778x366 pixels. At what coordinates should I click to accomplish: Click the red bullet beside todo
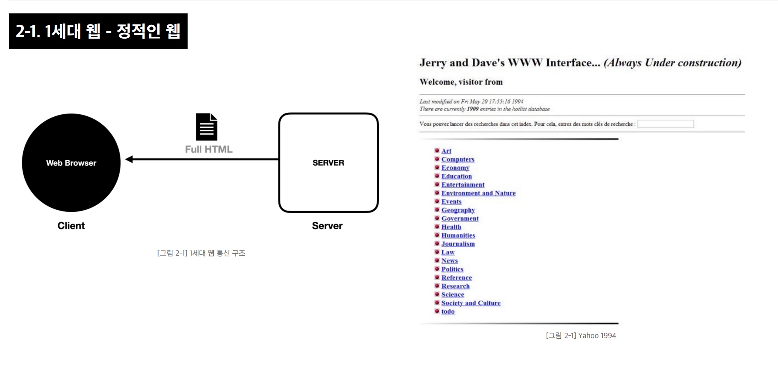click(x=437, y=311)
